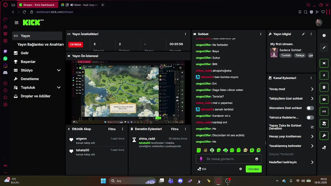331x186 pixels.
Task: Open Sohbet panel three-dot menu
Action: point(261,34)
